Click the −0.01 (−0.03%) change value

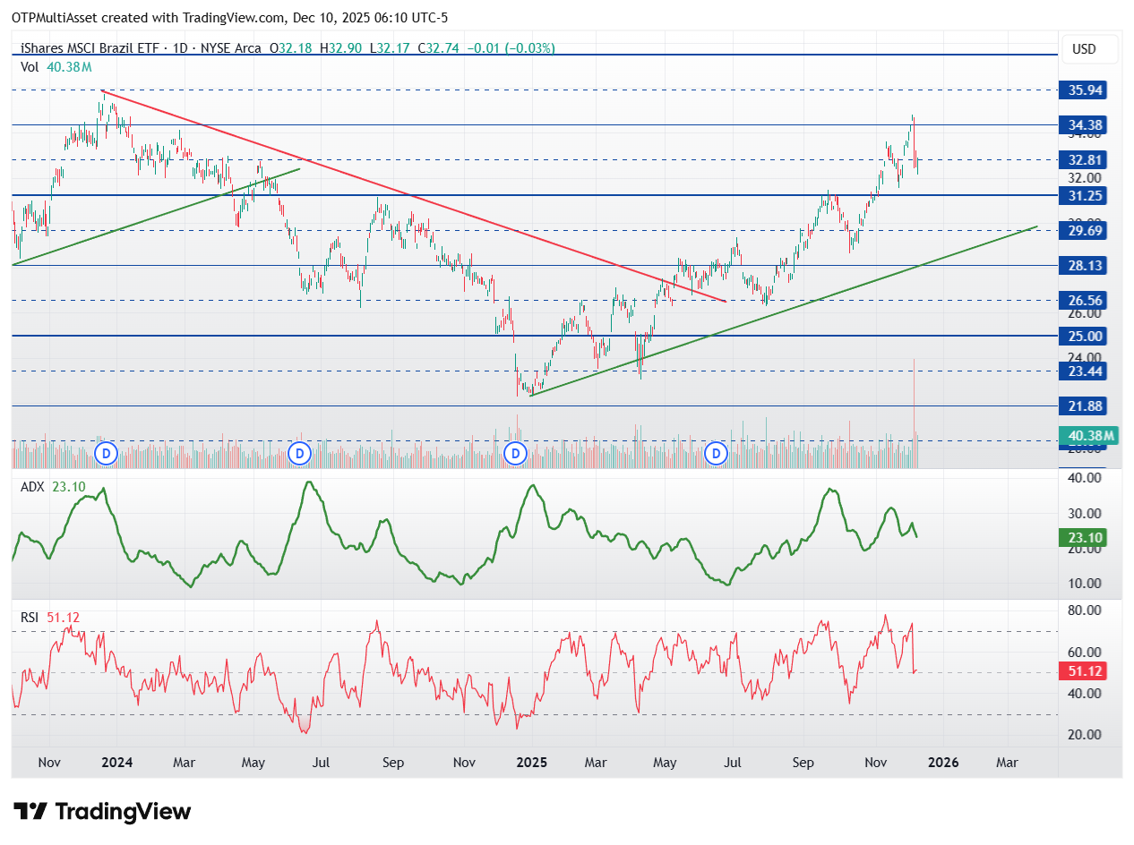[x=511, y=48]
